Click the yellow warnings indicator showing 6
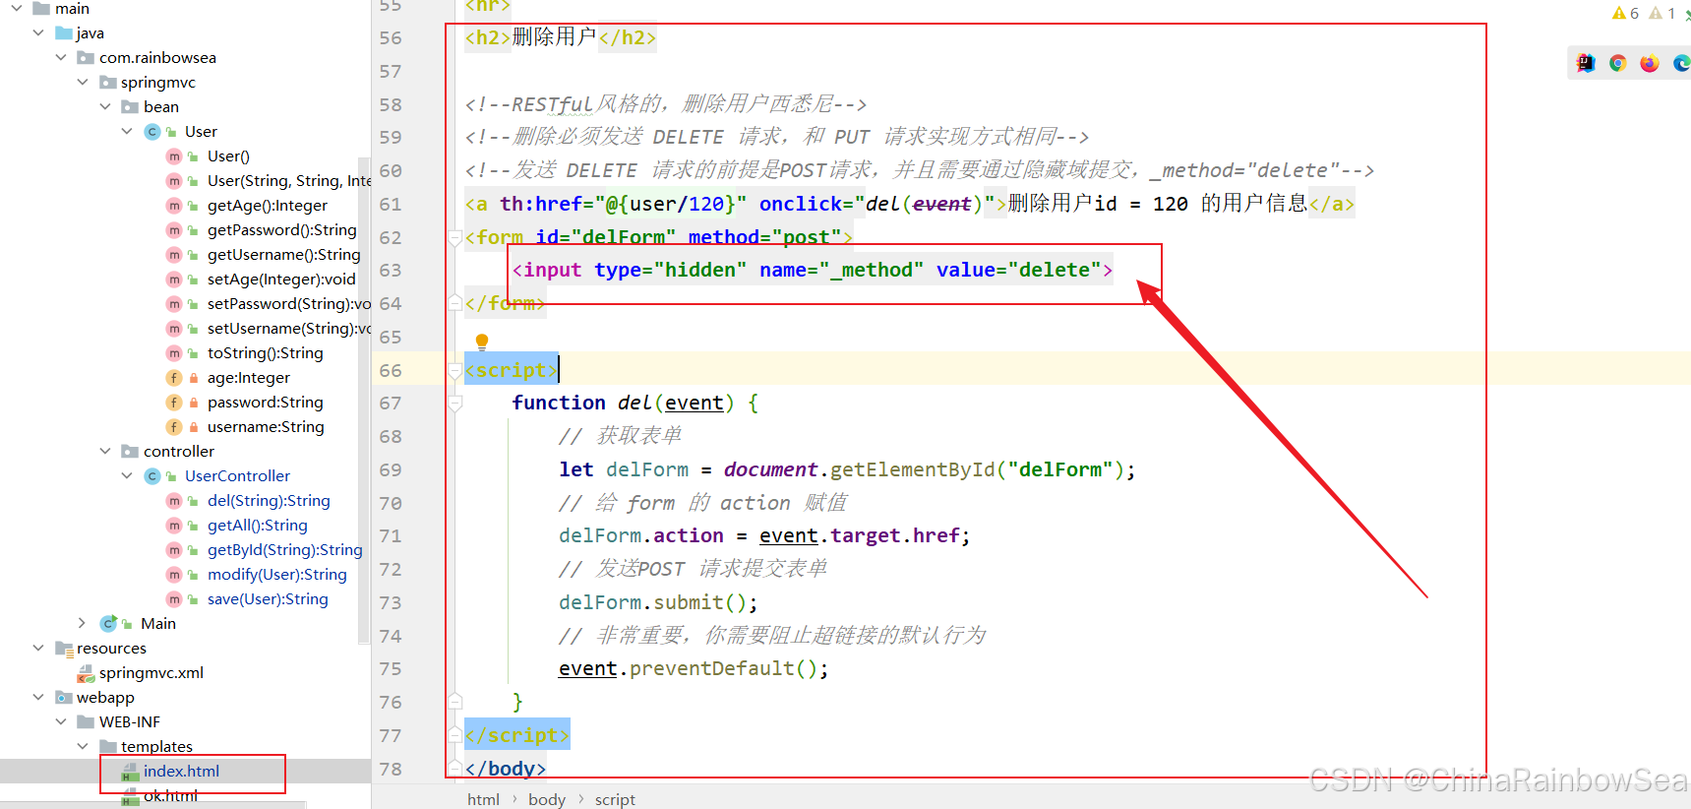The height and width of the screenshot is (809, 1691). [1625, 13]
